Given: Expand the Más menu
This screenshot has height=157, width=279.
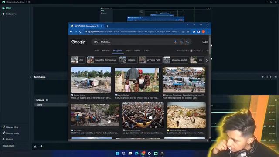Looking at the screenshot, I should [x=146, y=51].
